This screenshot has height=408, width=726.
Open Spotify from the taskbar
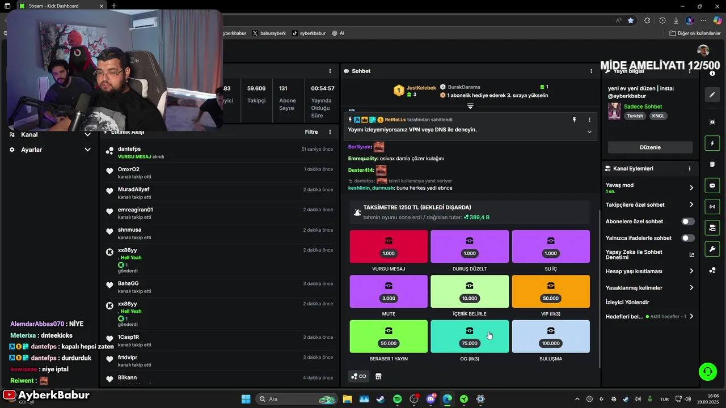click(397, 399)
